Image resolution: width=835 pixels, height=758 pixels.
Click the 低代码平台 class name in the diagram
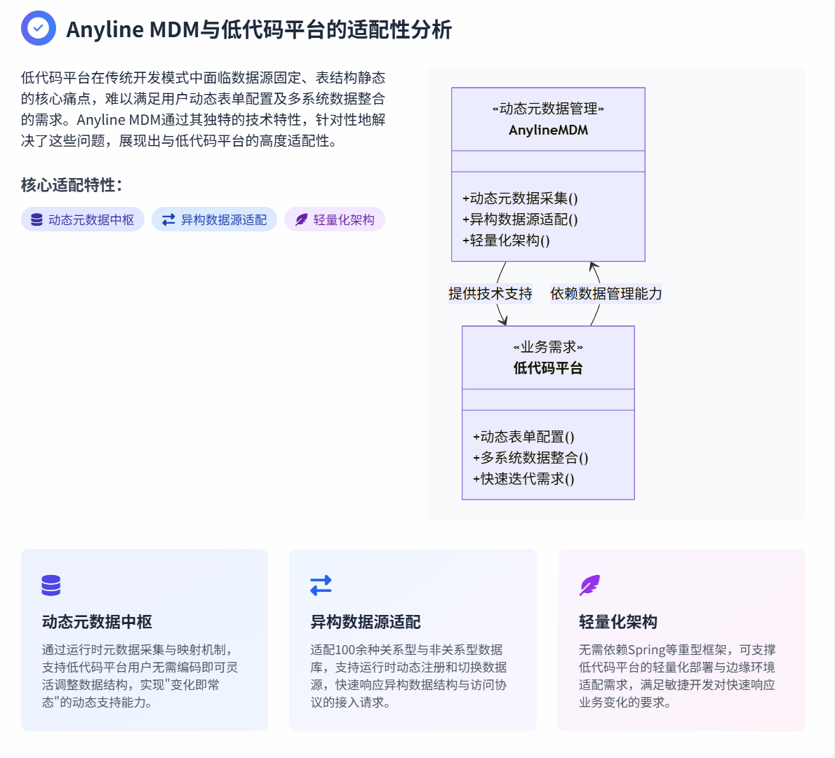(x=548, y=368)
